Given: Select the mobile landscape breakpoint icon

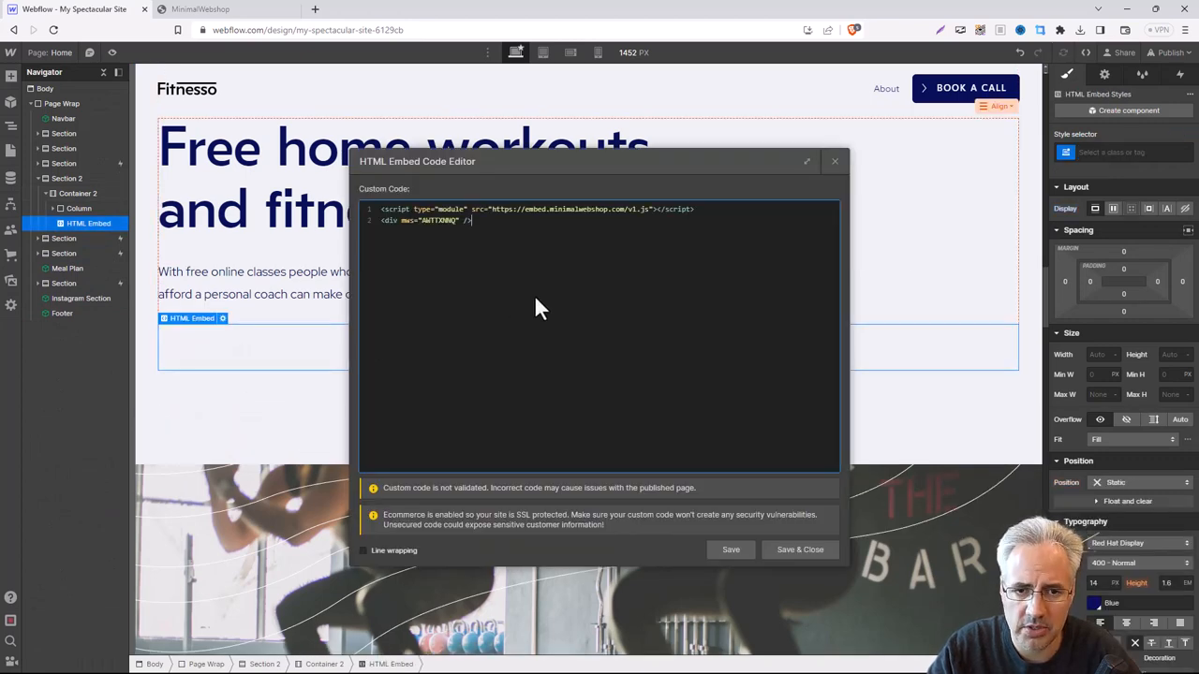Looking at the screenshot, I should [570, 52].
